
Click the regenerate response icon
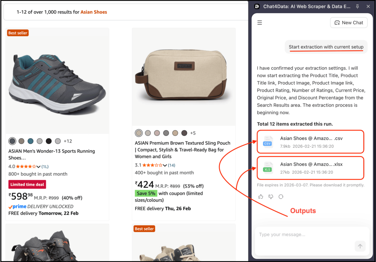(281, 197)
